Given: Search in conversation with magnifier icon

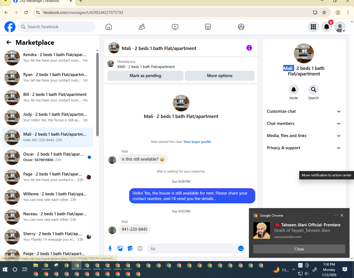Looking at the screenshot, I should click(x=313, y=90).
